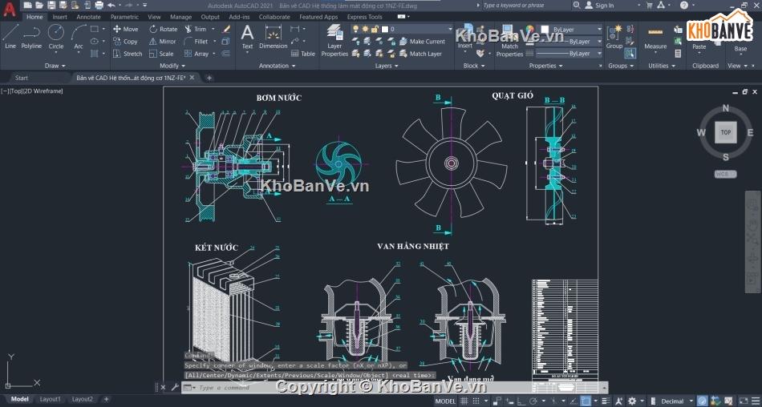This screenshot has width=762, height=407.
Task: Expand the Annotation panel
Action: (277, 66)
